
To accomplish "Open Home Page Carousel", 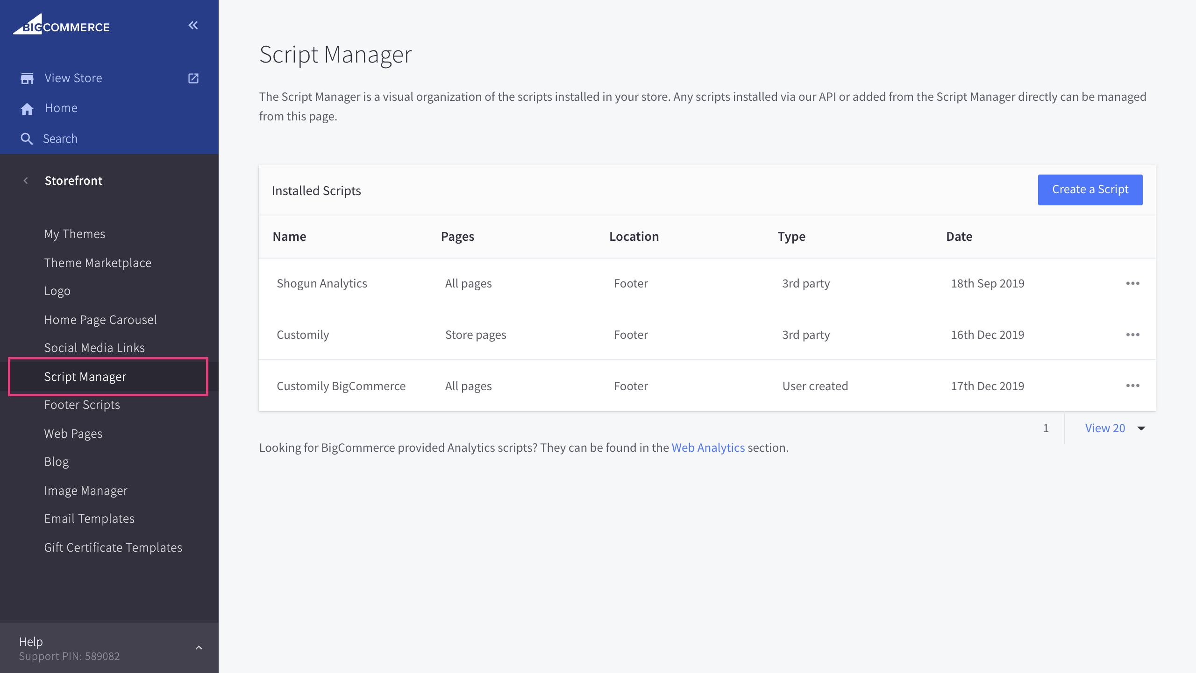I will click(x=100, y=320).
